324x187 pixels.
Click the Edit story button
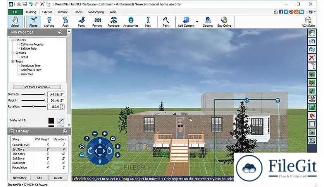[x=39, y=178]
